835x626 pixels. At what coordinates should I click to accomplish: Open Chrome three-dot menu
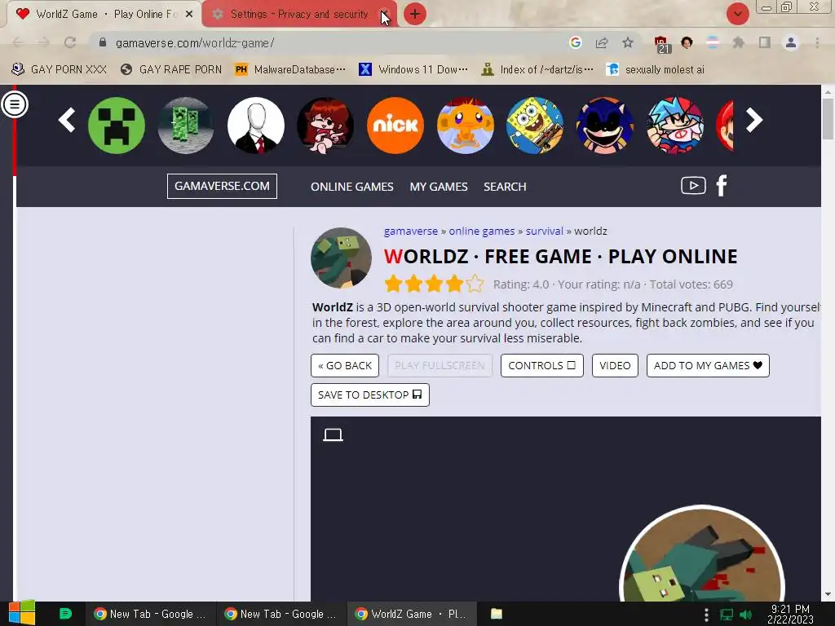(x=817, y=42)
